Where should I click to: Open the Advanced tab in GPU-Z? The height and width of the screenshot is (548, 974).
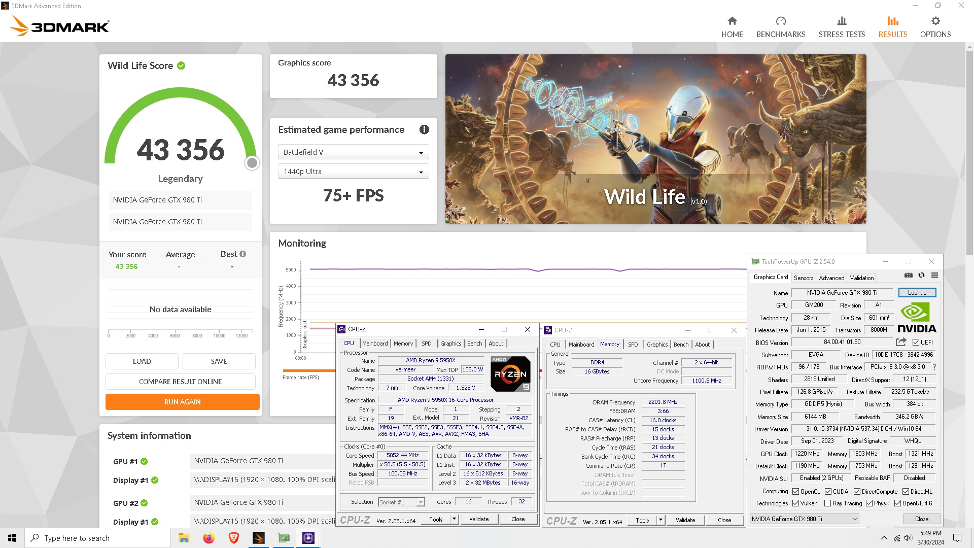(x=831, y=278)
